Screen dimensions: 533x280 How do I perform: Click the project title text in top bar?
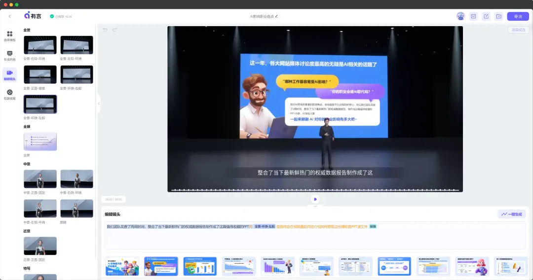[x=262, y=16]
